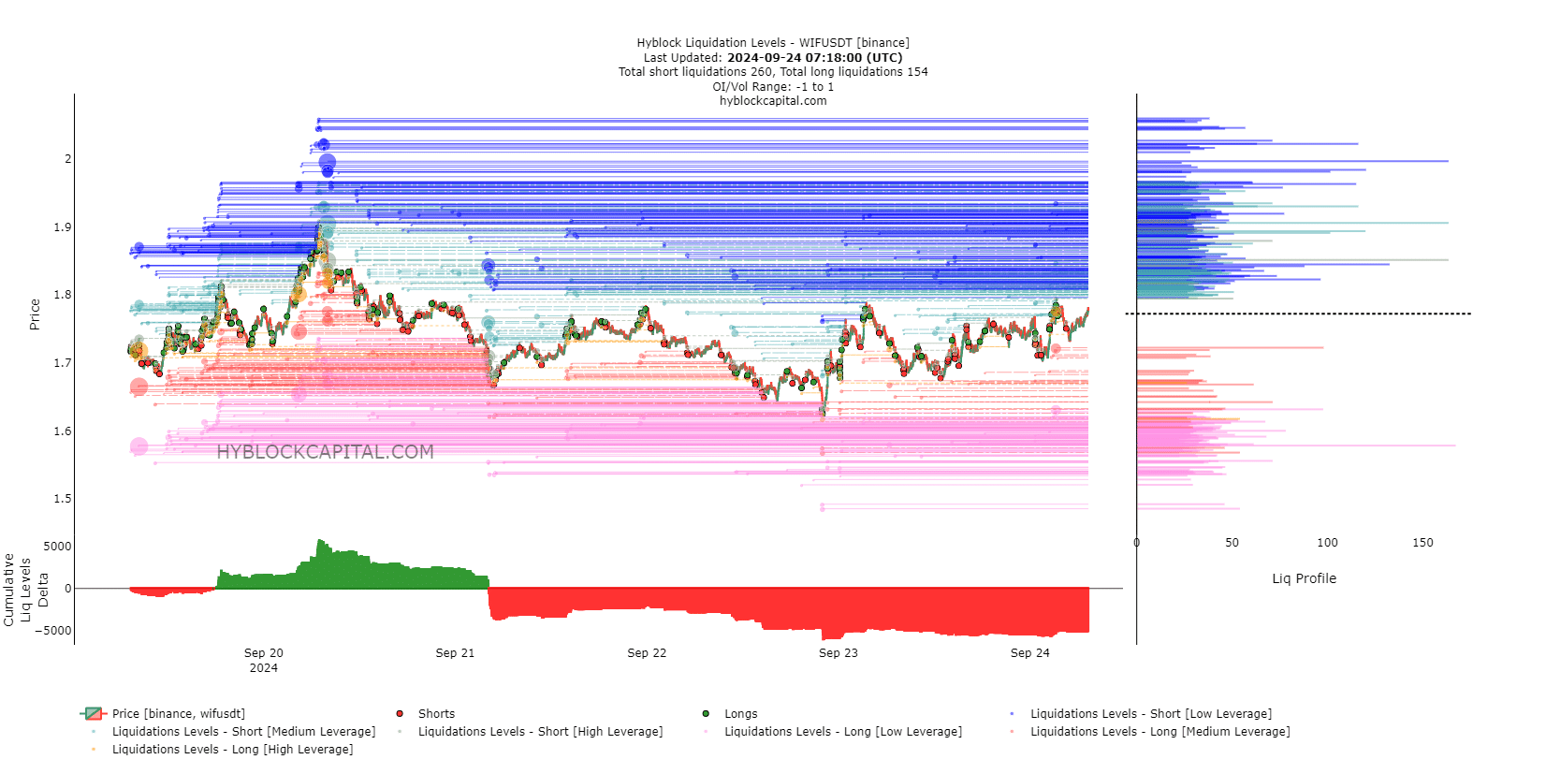The height and width of the screenshot is (774, 1546).
Task: Click the chart title 'Hyblock Liquidation Levels - WIFUSDT'
Action: click(773, 43)
